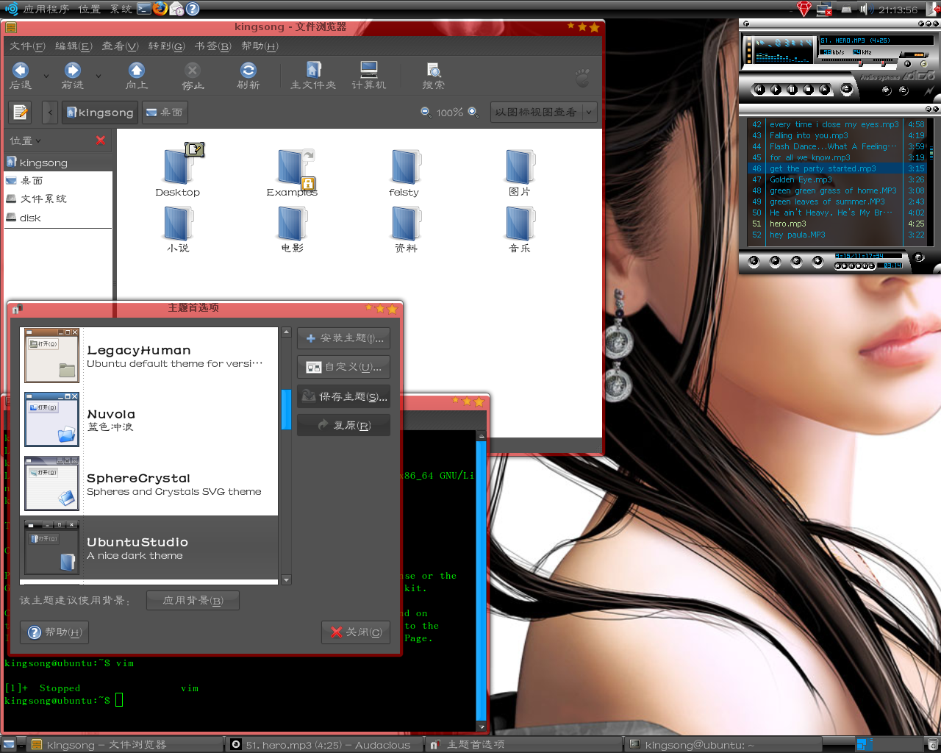Open the 转到 menu

click(x=167, y=46)
